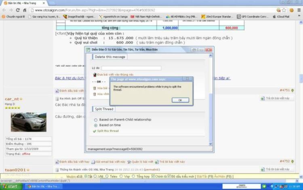Open the 'ImageShack' bookmark
Screen dimensions: 303x190
[79, 17]
